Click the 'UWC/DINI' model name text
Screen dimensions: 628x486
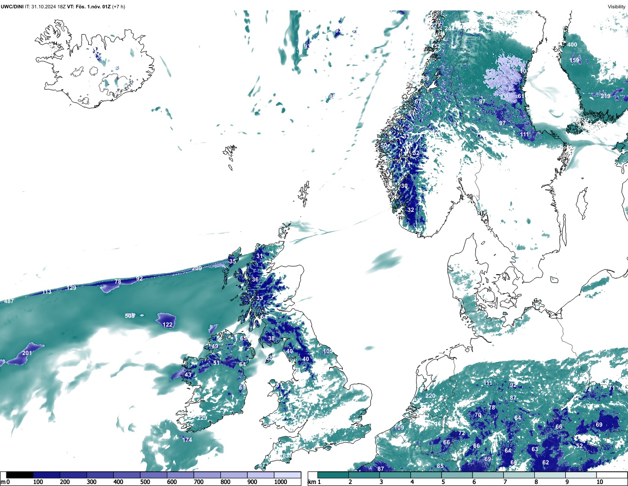point(12,6)
